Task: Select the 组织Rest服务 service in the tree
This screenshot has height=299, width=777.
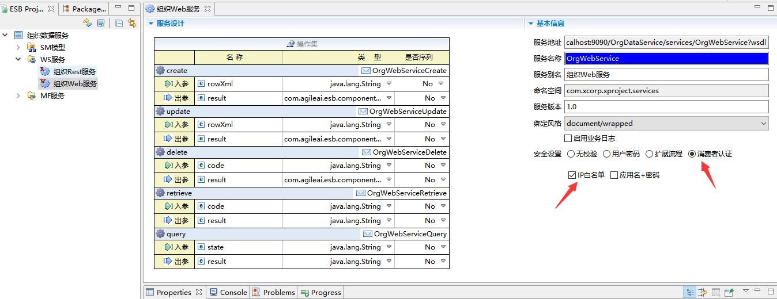Action: click(68, 71)
